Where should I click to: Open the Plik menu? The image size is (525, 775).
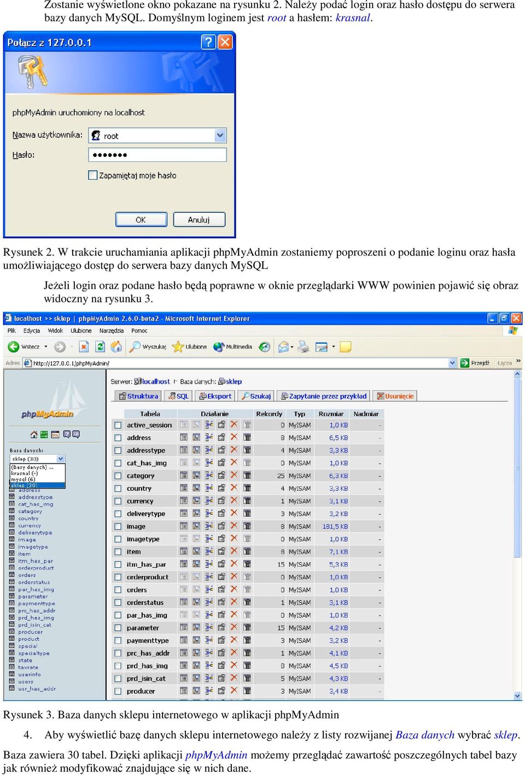[x=11, y=331]
